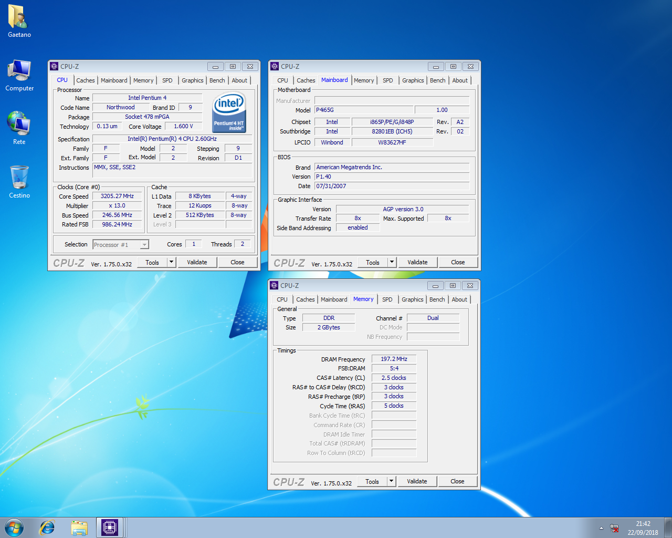Click Validate in the Timings window
Image resolution: width=672 pixels, height=538 pixels.
click(x=417, y=481)
